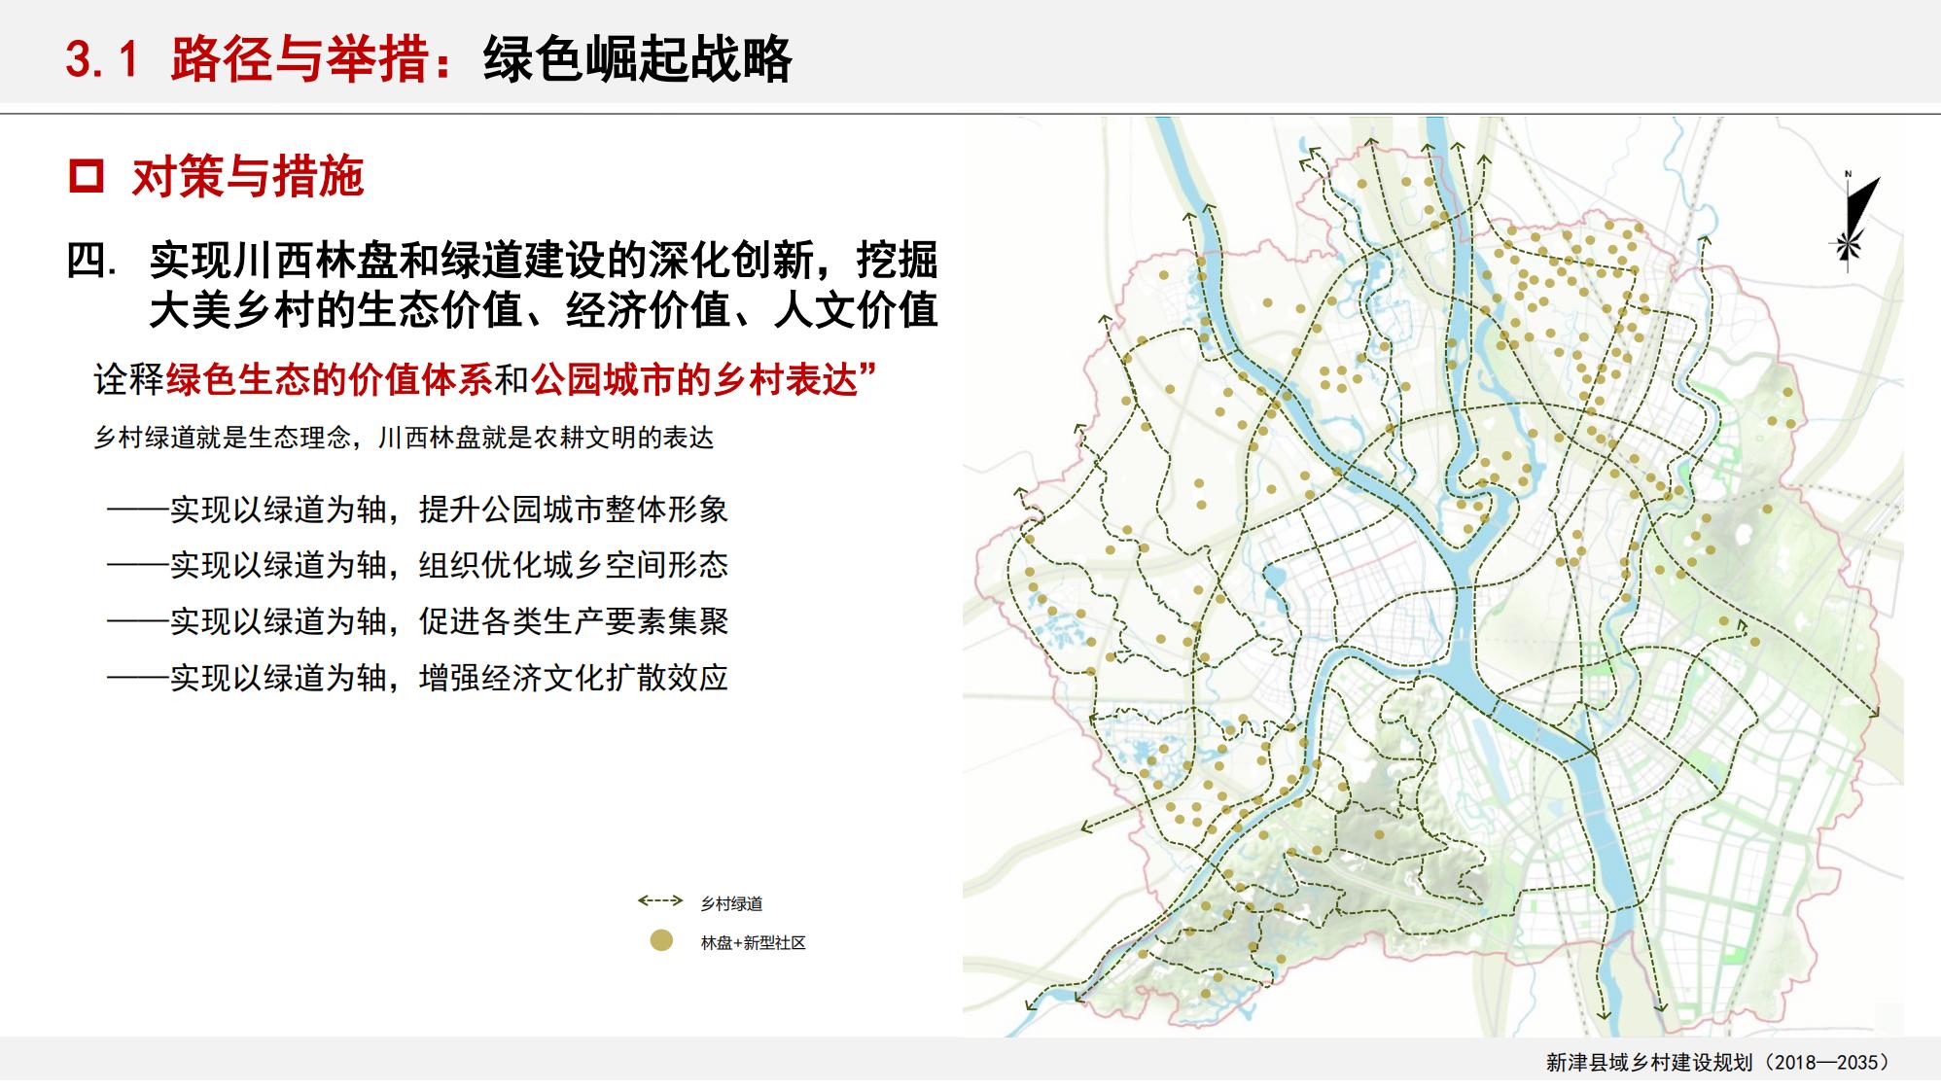Click the section number '四.'
This screenshot has width=1941, height=1091.
(x=92, y=261)
